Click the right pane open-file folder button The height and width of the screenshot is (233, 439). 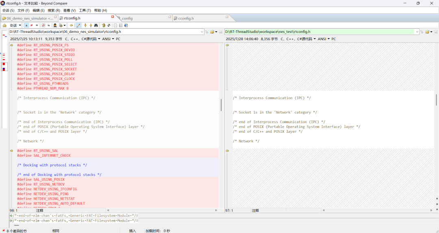[x=428, y=32]
